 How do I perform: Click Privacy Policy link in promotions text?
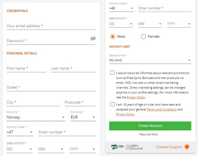[x=136, y=97]
